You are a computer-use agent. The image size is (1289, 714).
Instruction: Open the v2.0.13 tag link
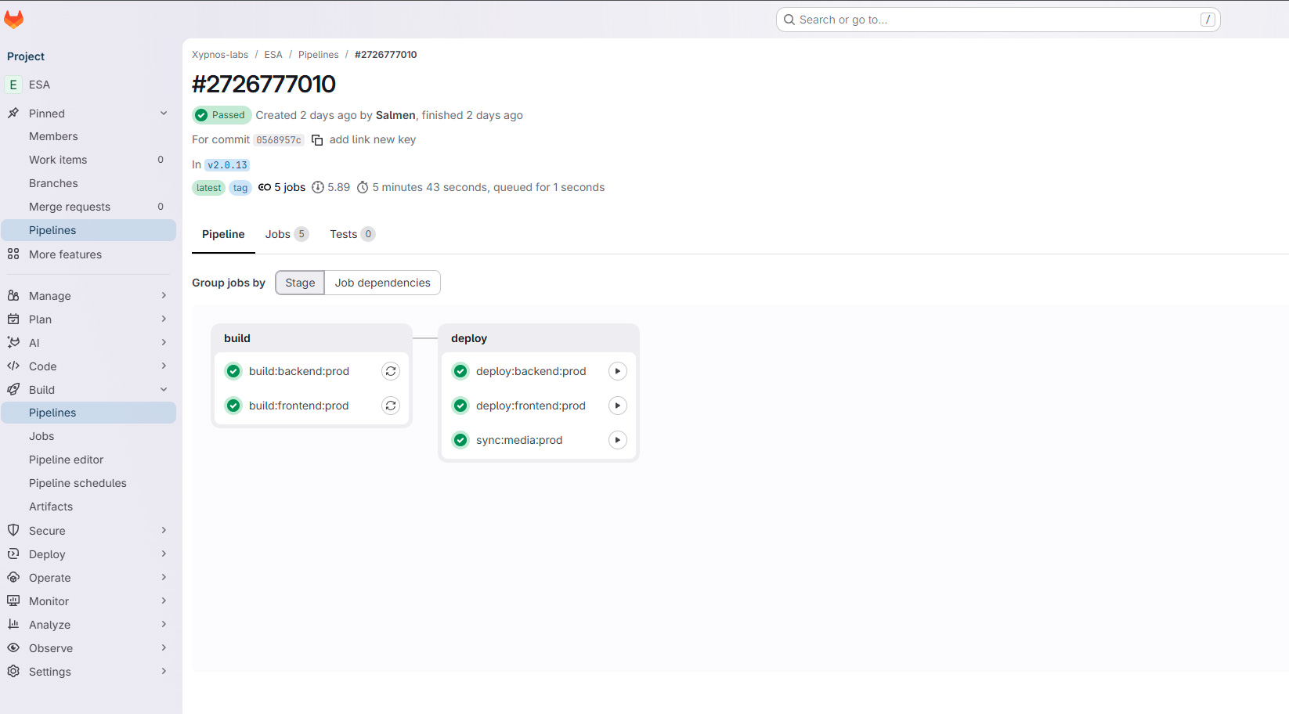pyautogui.click(x=227, y=165)
